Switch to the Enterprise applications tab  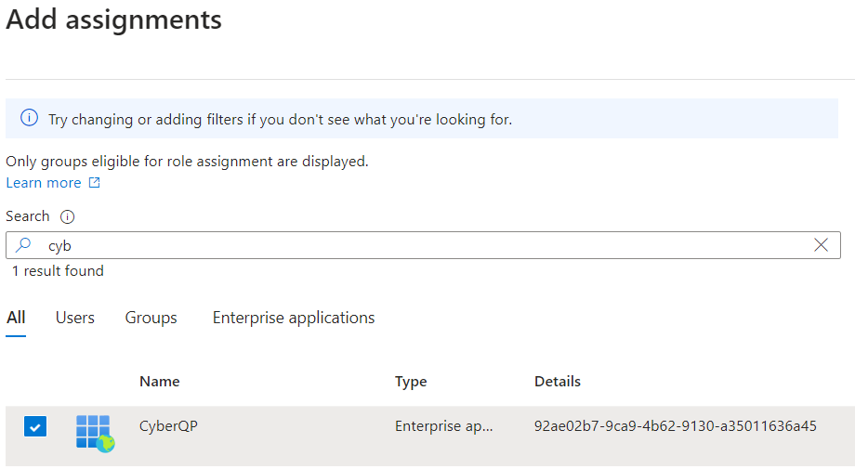[294, 318]
